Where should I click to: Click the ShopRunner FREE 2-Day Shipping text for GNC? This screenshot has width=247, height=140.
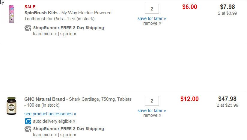coord(68,129)
